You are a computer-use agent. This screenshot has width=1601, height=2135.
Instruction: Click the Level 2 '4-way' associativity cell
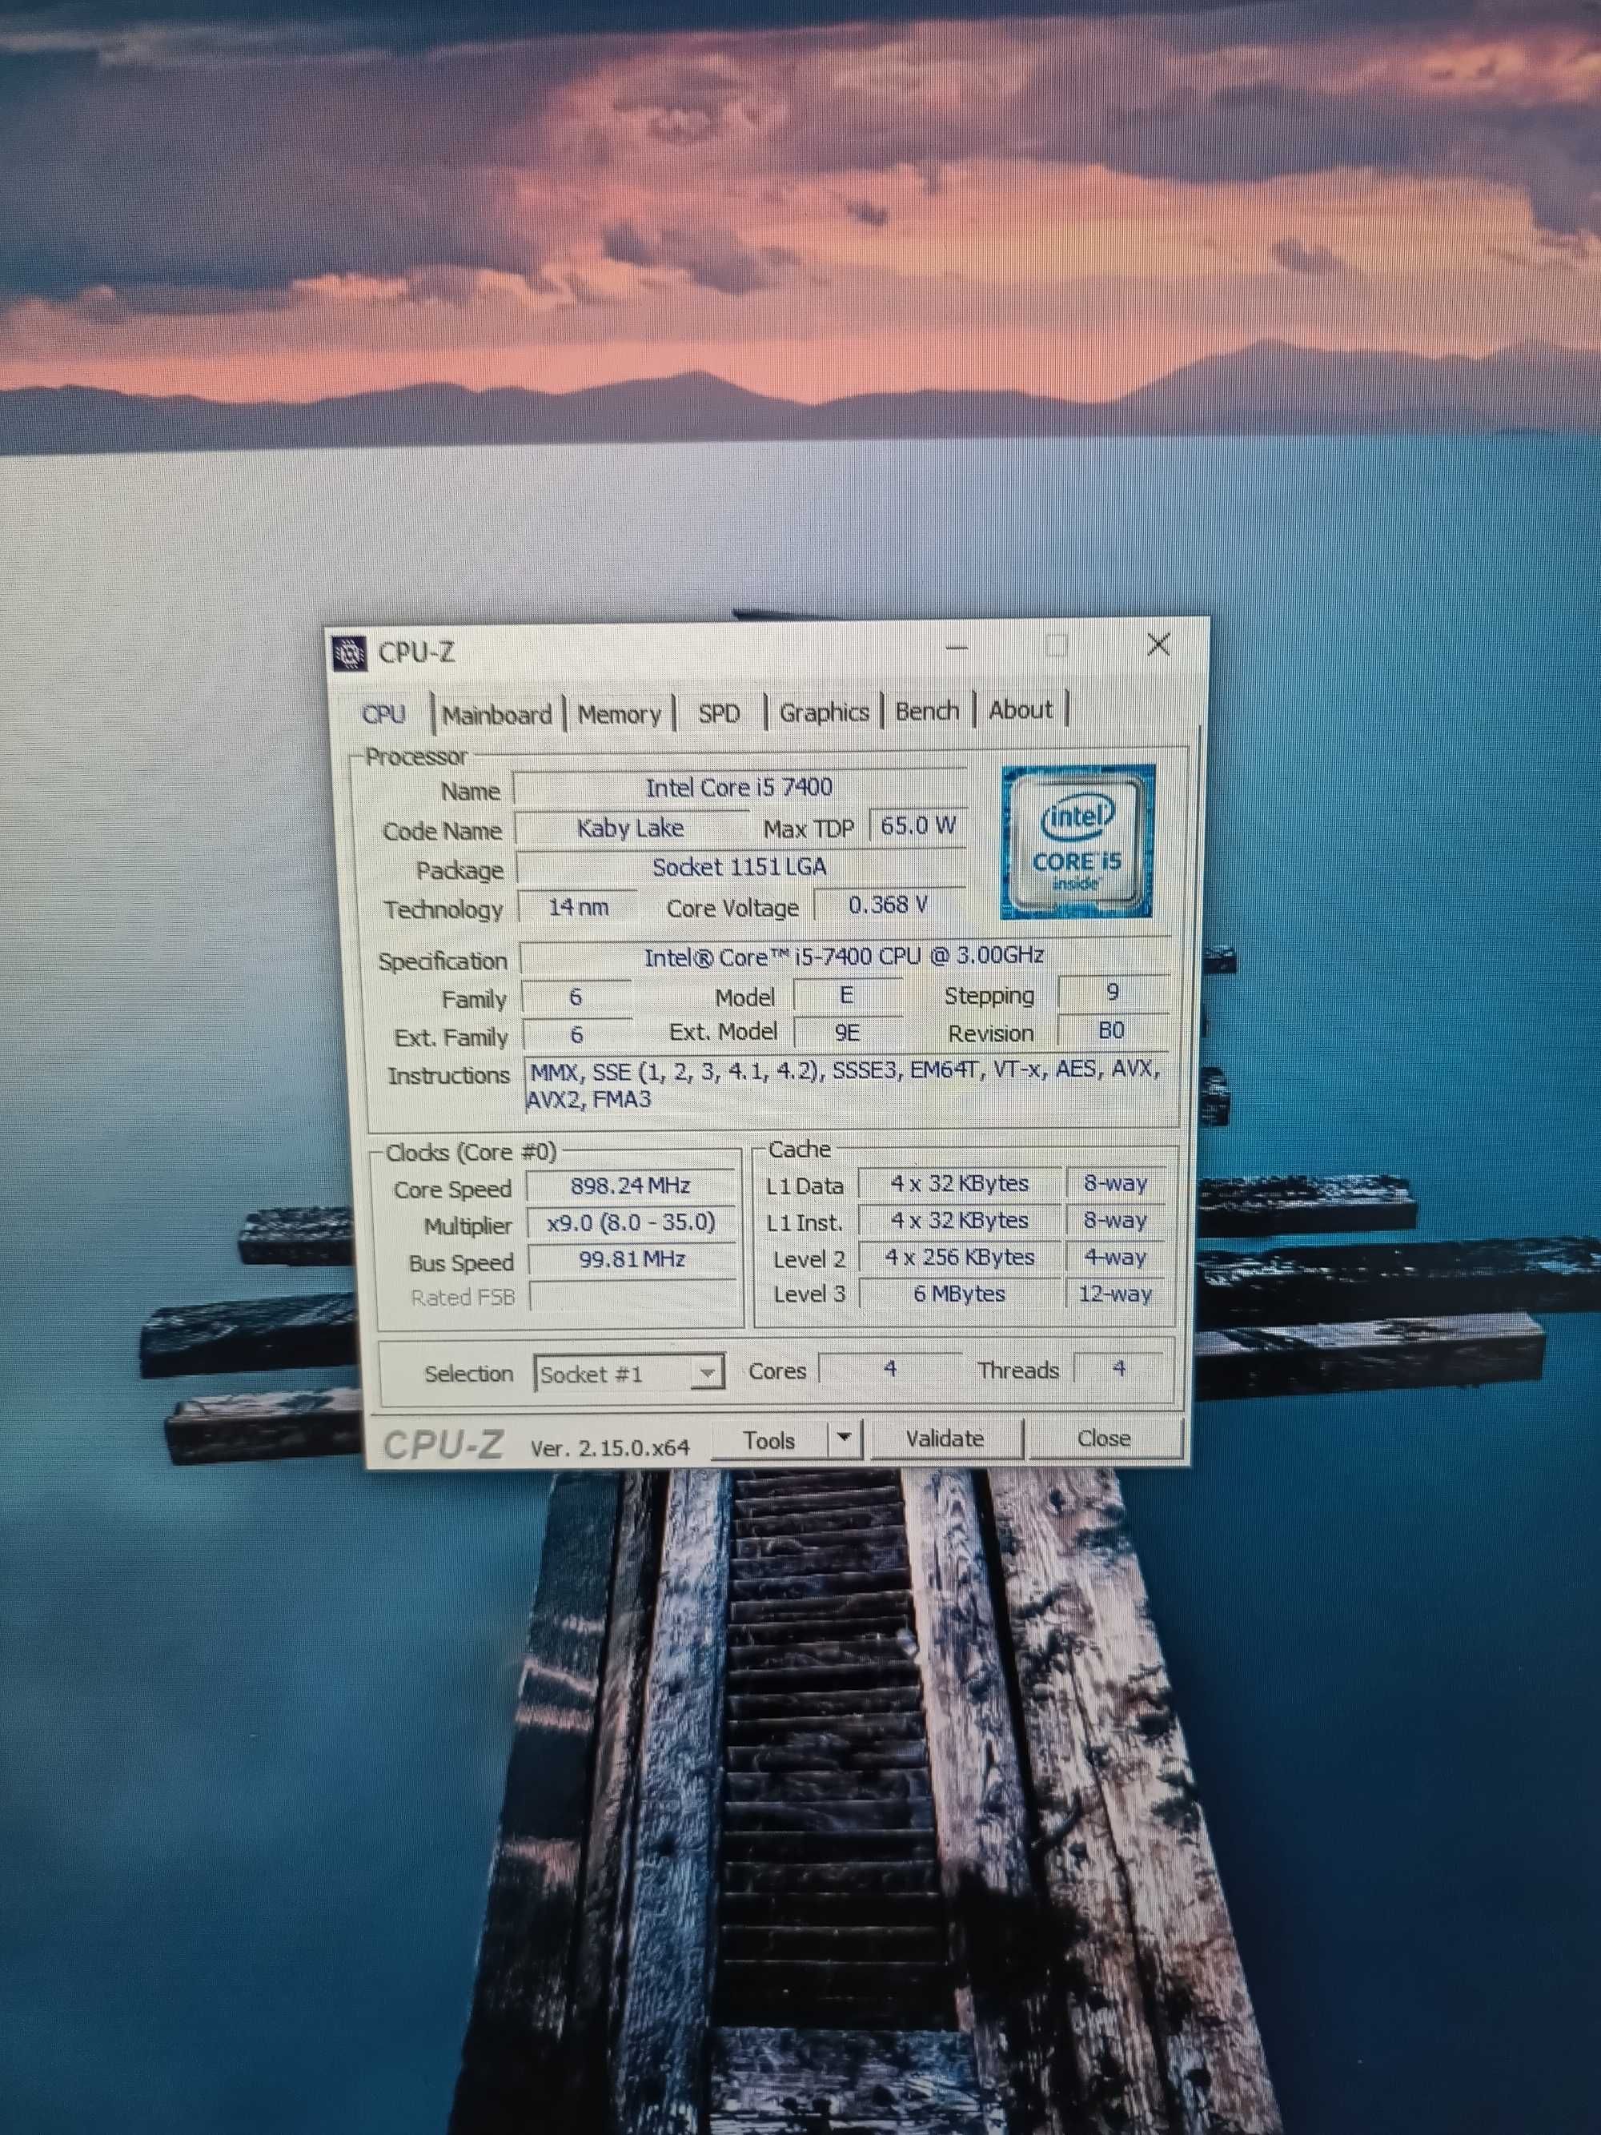1114,1257
